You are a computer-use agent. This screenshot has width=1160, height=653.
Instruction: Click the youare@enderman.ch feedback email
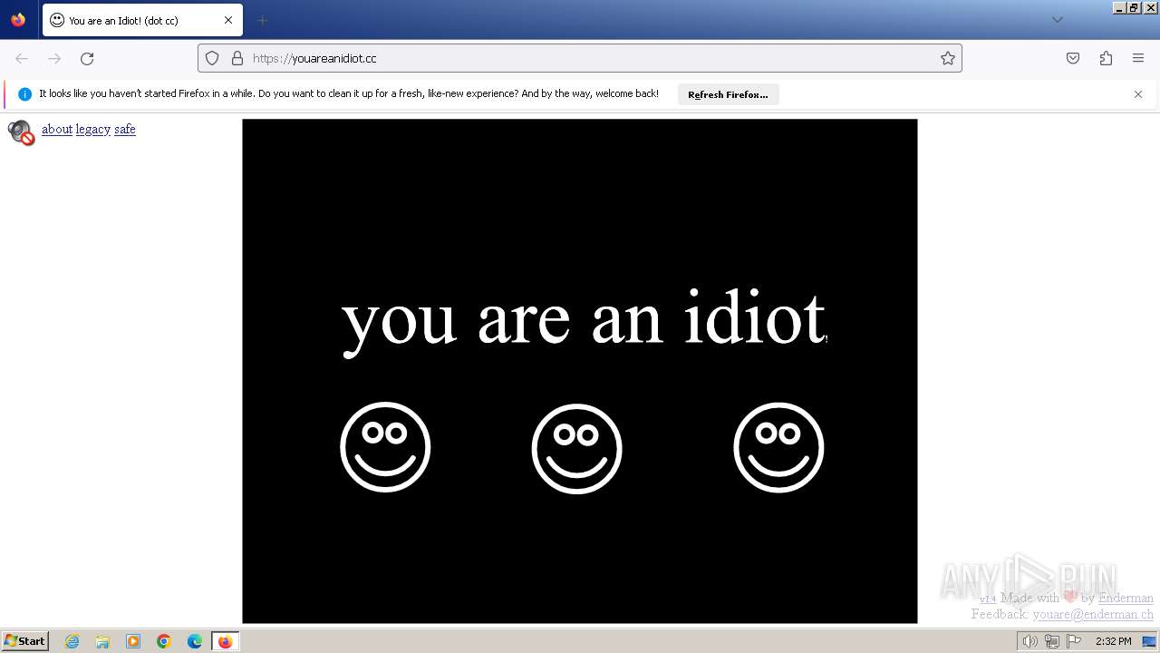[1093, 615]
